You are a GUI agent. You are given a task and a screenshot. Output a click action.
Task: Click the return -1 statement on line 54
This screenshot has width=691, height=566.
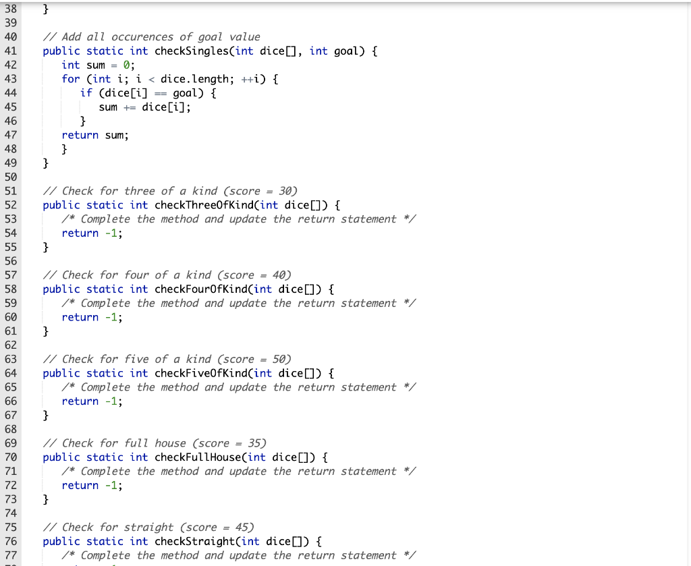click(90, 233)
